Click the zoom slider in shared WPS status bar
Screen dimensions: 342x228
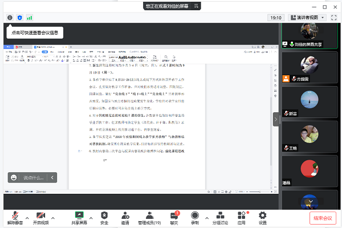click(259, 192)
